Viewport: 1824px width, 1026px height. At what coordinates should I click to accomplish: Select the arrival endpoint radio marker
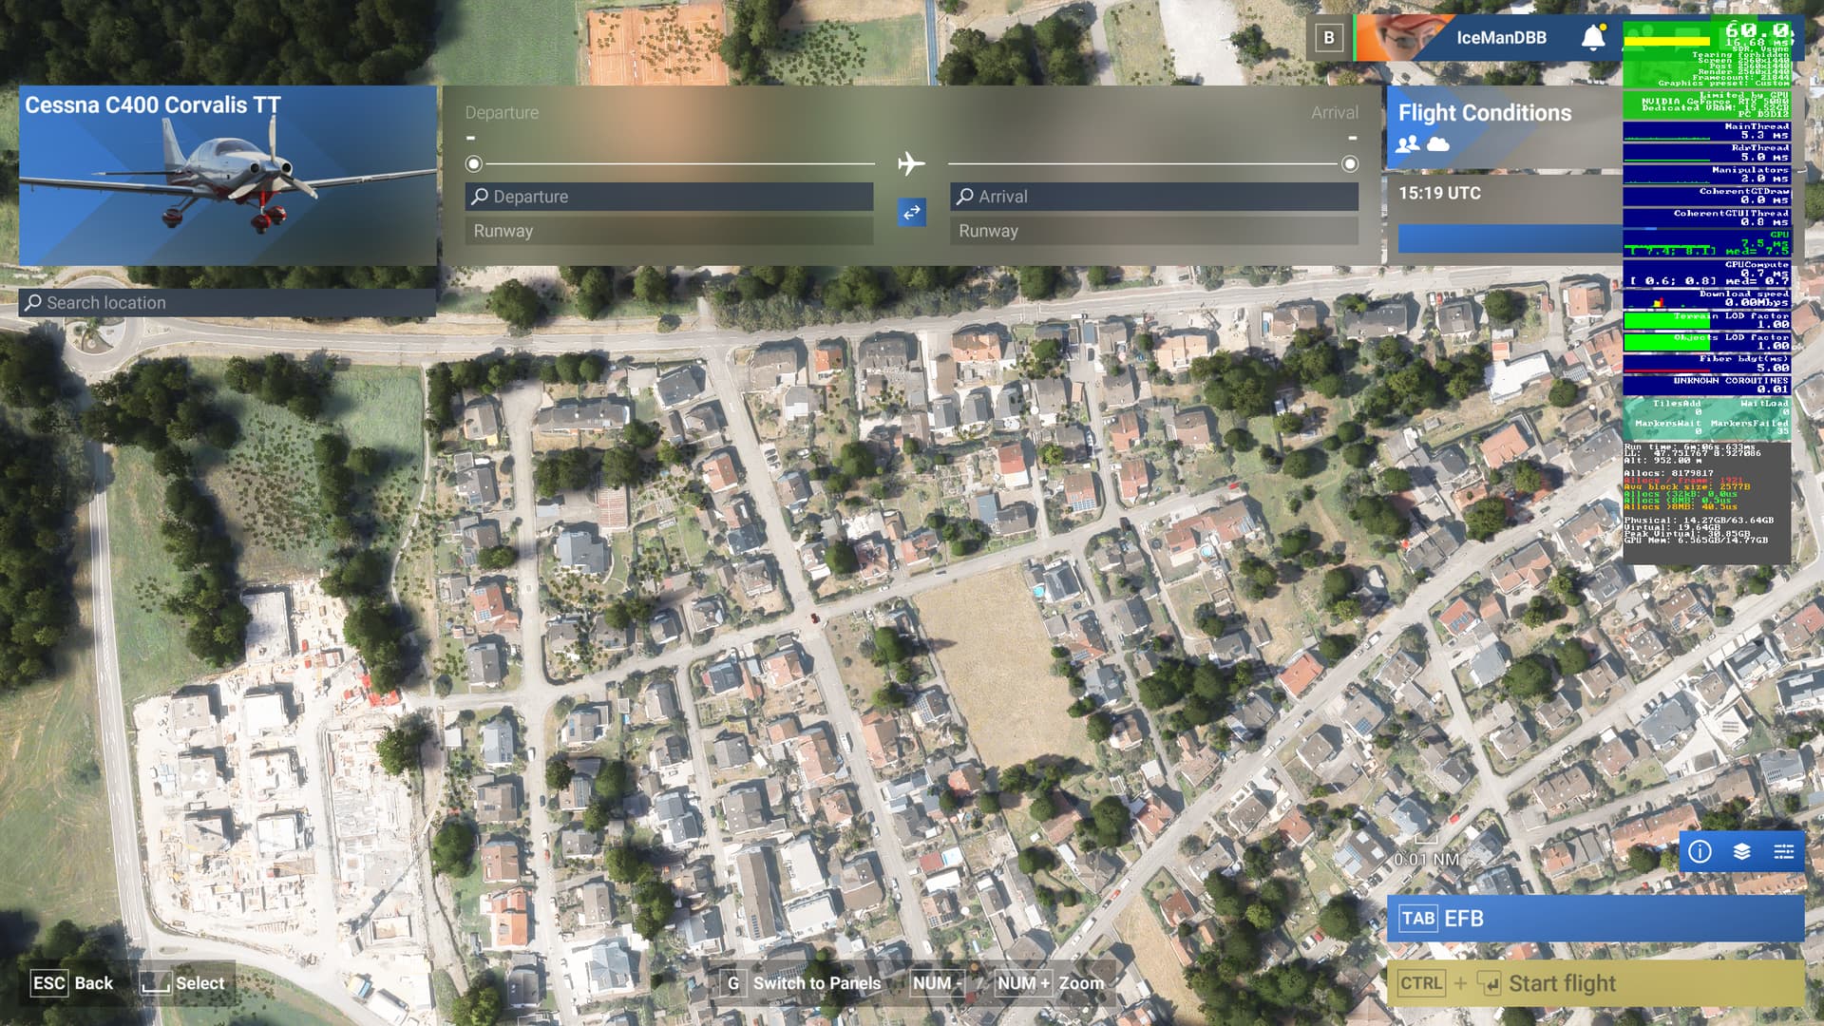(x=1349, y=164)
